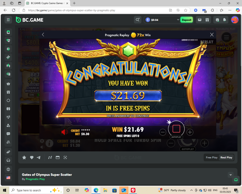The width and height of the screenshot is (242, 194).
Task: Open the notifications bell icon
Action: (224, 20)
